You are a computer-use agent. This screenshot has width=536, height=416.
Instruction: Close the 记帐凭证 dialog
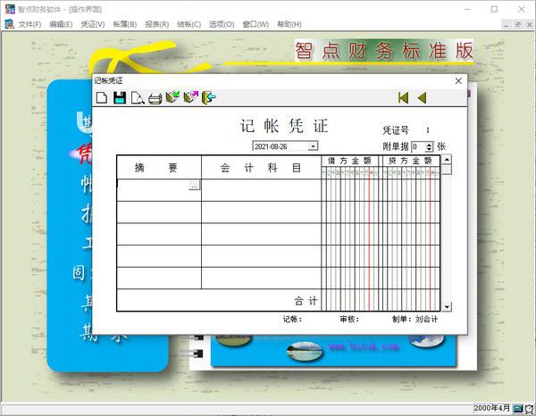[458, 81]
